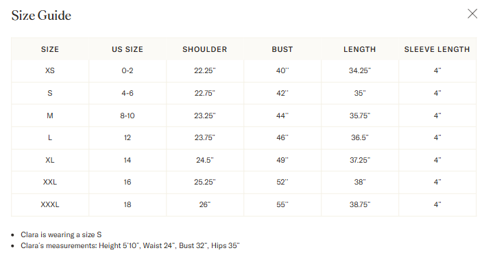The height and width of the screenshot is (257, 484).
Task: Select the S size row label
Action: point(50,93)
